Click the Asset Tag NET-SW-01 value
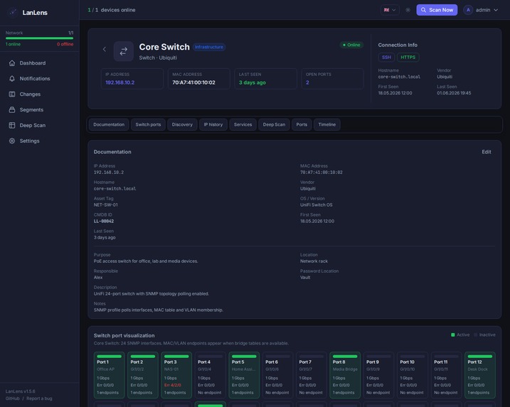 pos(106,205)
